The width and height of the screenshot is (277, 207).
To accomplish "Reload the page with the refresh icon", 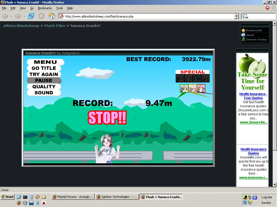I will coord(31,16).
